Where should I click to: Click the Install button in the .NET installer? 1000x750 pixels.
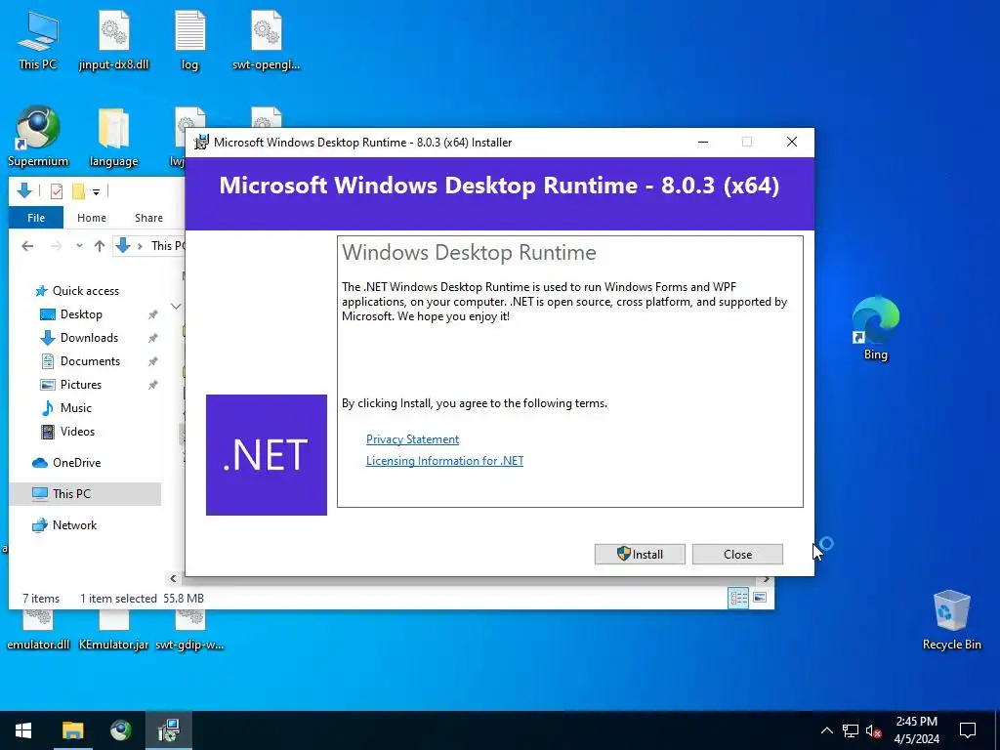(640, 555)
